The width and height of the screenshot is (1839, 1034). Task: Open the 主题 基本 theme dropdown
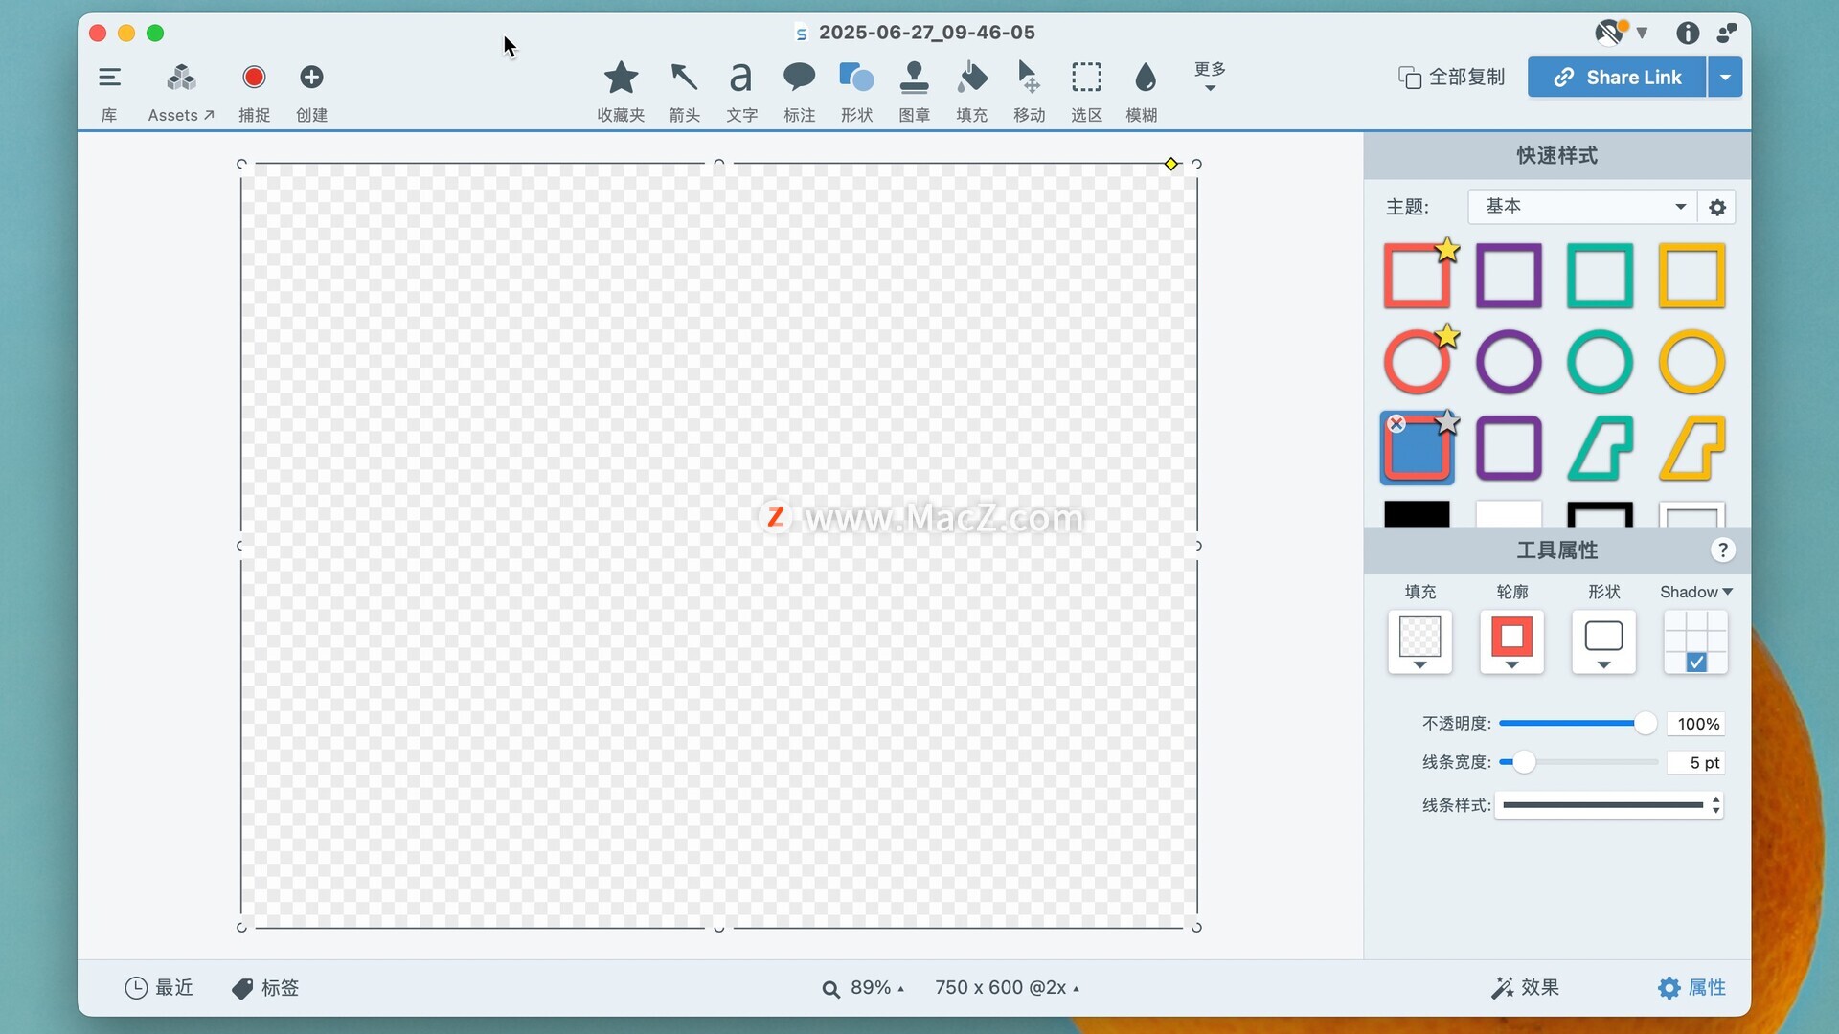point(1581,207)
